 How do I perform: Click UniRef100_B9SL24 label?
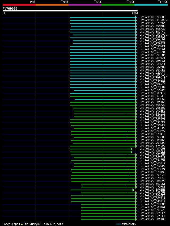tap(152, 169)
